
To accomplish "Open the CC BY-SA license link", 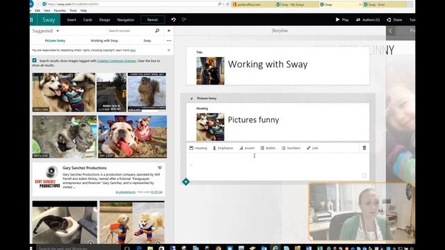I will click(156, 192).
